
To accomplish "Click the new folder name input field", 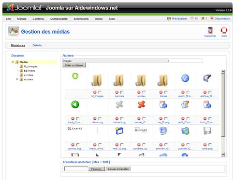I will click(186, 61).
